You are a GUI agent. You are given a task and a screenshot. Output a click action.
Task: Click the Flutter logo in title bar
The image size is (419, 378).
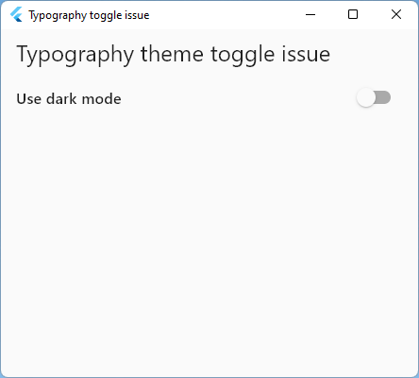pos(16,14)
